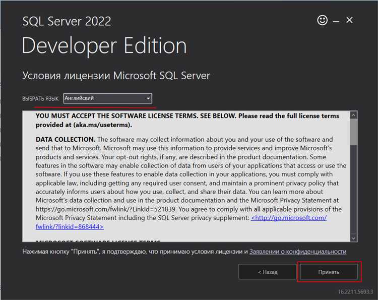The image size is (378, 300).
Task: Click the Developer Edition title
Action: [104, 46]
